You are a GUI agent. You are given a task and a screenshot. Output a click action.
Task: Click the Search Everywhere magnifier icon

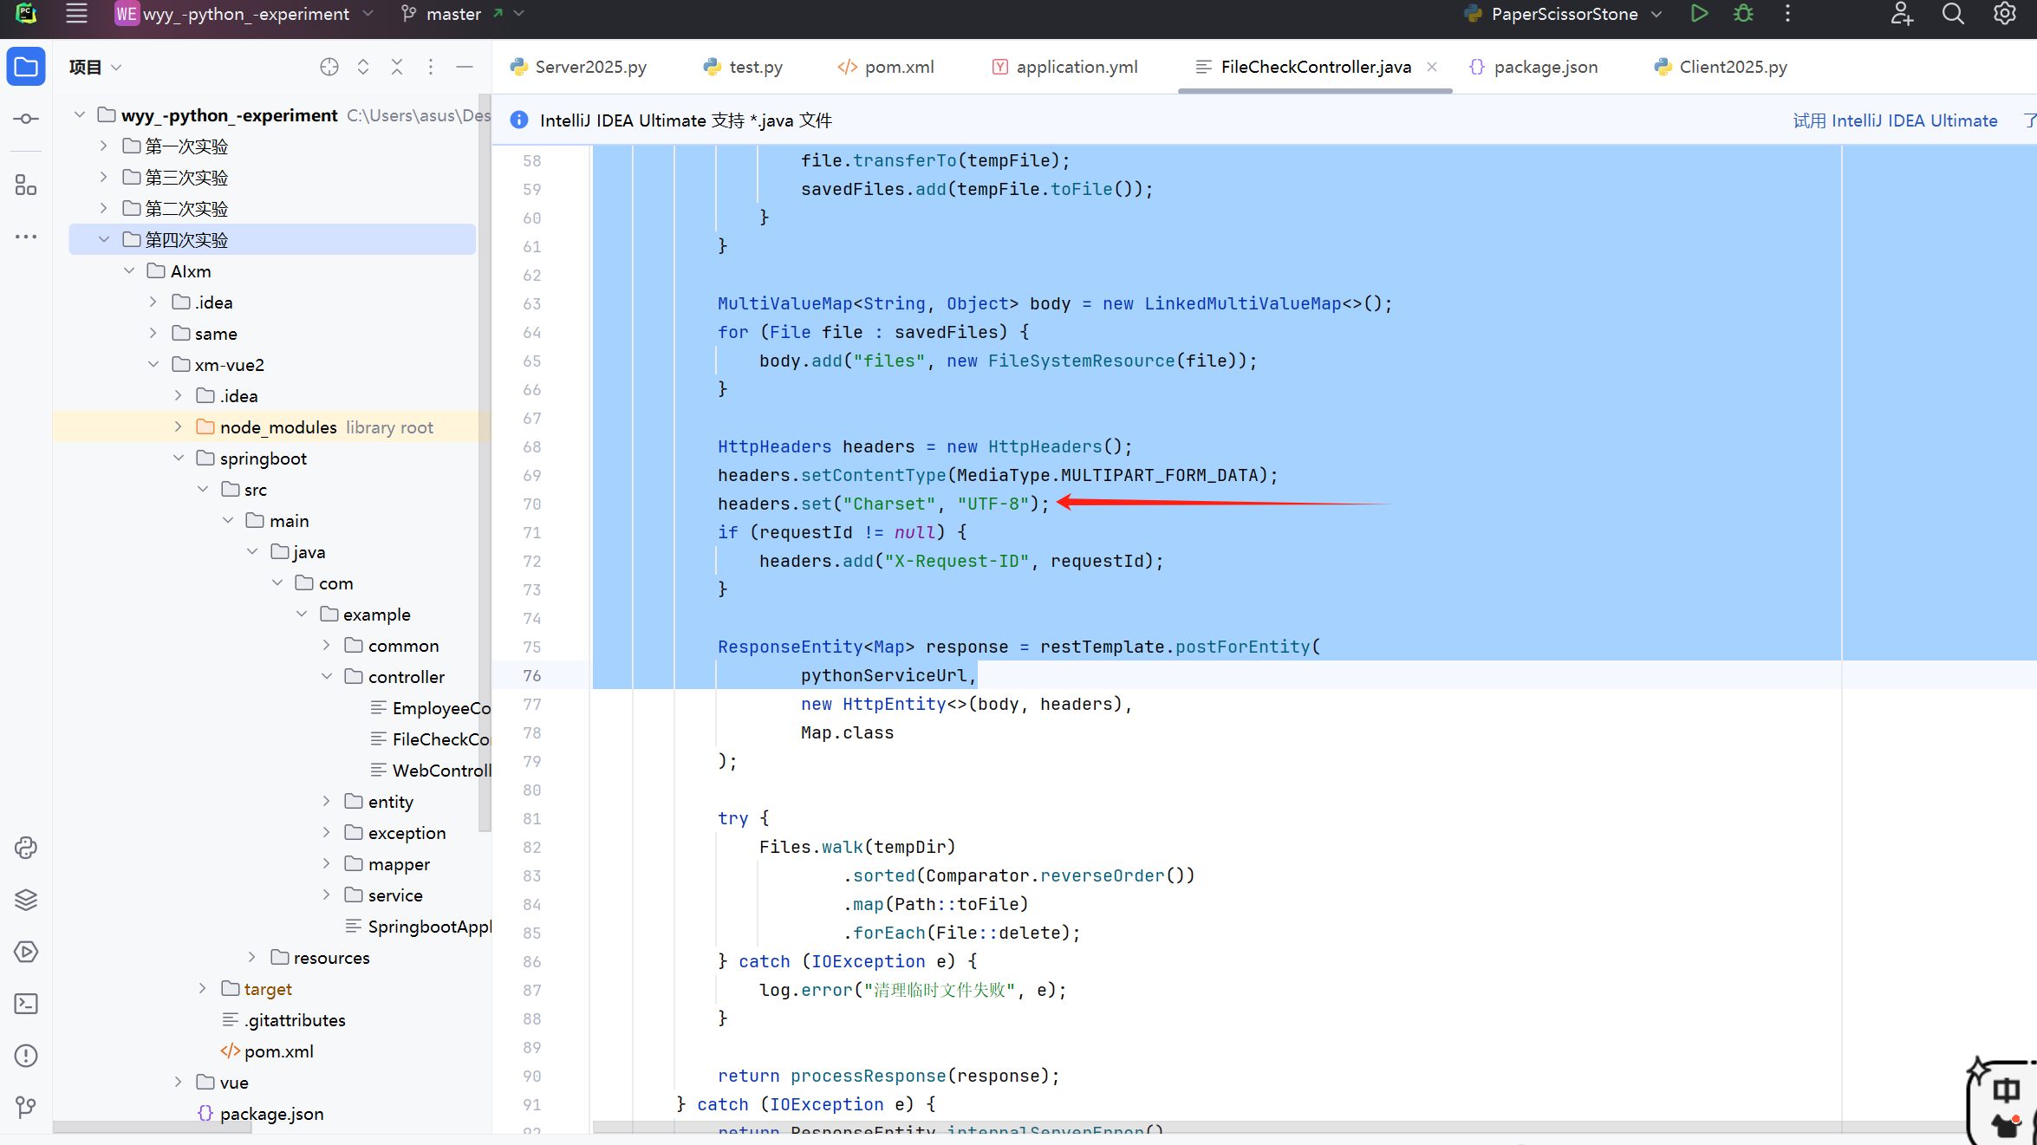pyautogui.click(x=1953, y=14)
